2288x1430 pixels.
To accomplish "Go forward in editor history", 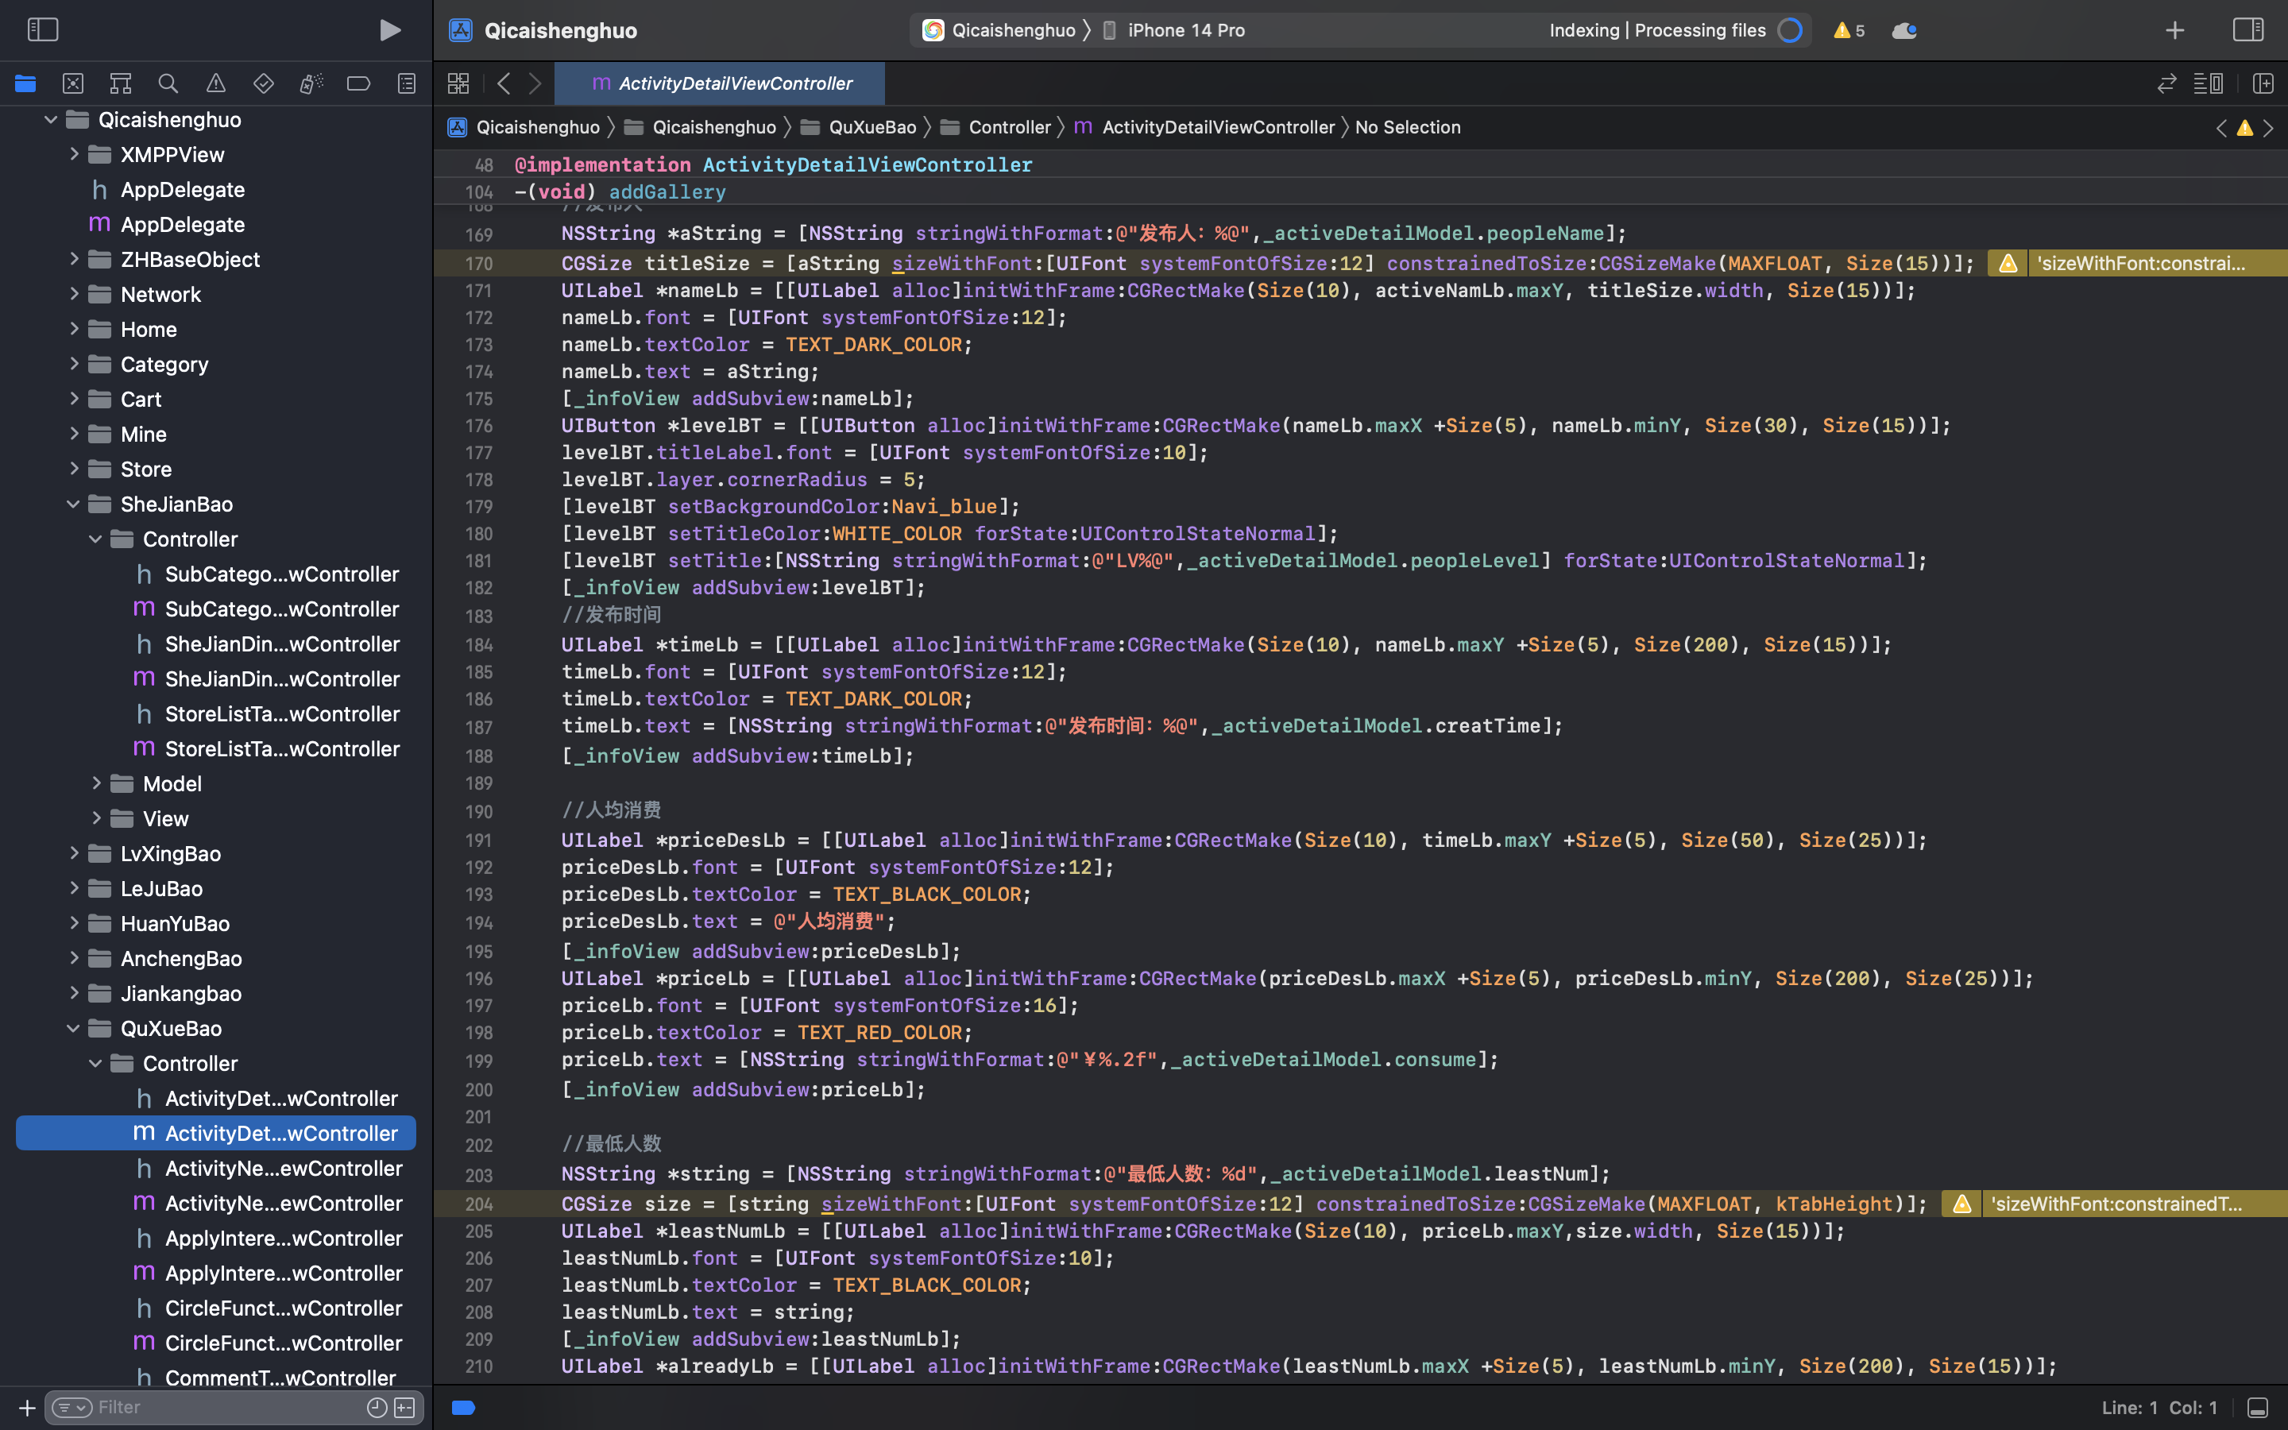I will point(535,83).
